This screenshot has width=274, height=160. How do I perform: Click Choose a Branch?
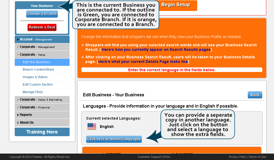coord(42,14)
